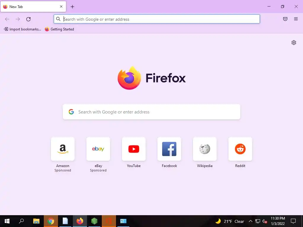Open the Save to Pocket button
The width and height of the screenshot is (303, 227).
coord(285,19)
